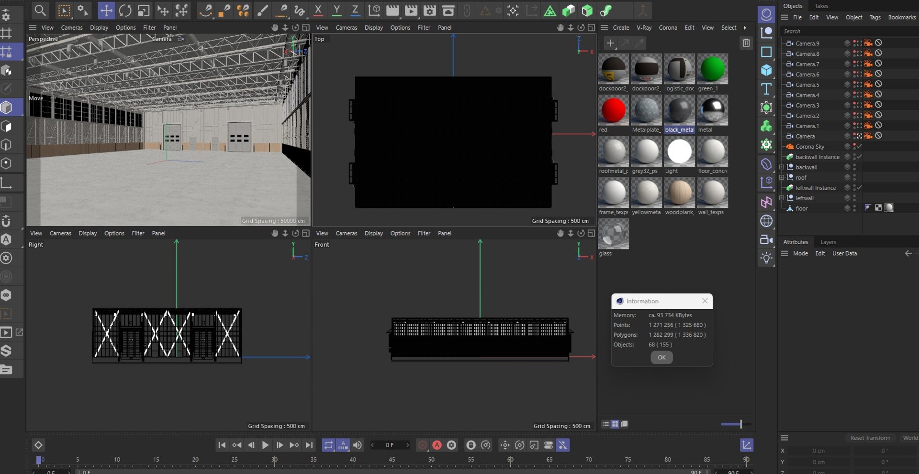Add a Camera object from side palette
This screenshot has height=474, width=919.
[766, 239]
